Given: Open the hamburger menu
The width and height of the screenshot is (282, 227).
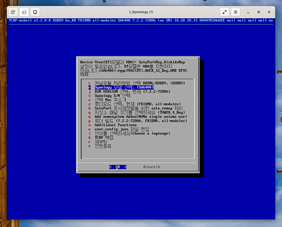Looking at the screenshot, I should 235,12.
